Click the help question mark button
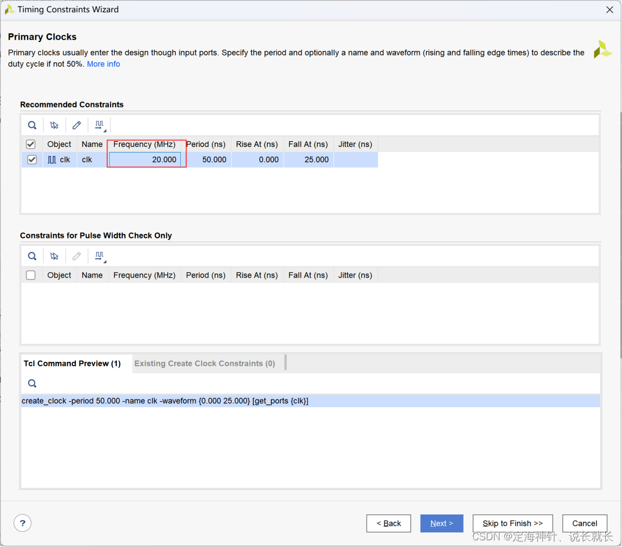622x547 pixels. (22, 523)
